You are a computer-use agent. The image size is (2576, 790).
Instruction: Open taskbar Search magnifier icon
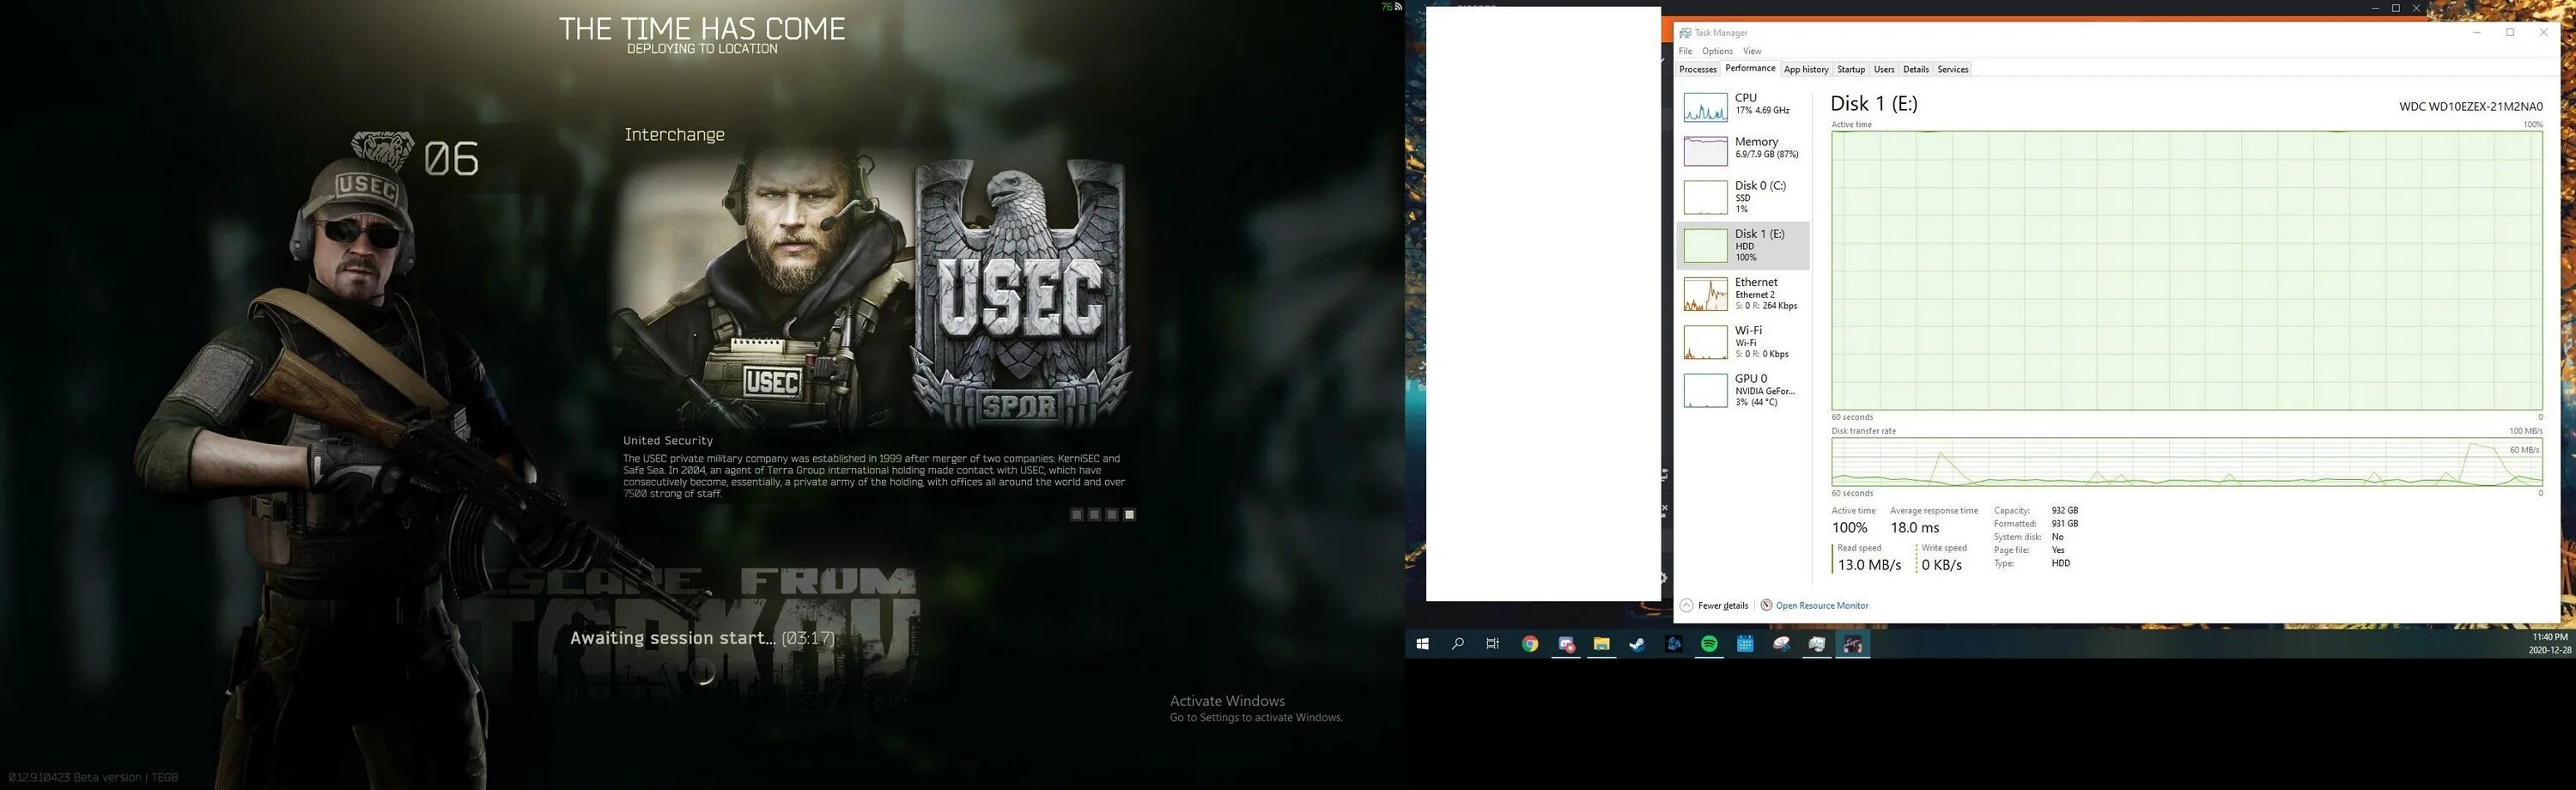1458,644
